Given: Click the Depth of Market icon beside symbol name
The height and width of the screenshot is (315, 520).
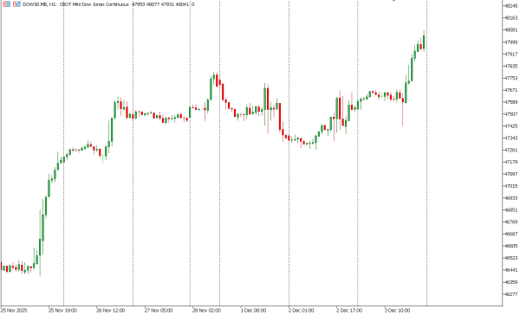Looking at the screenshot, I should (16, 4).
